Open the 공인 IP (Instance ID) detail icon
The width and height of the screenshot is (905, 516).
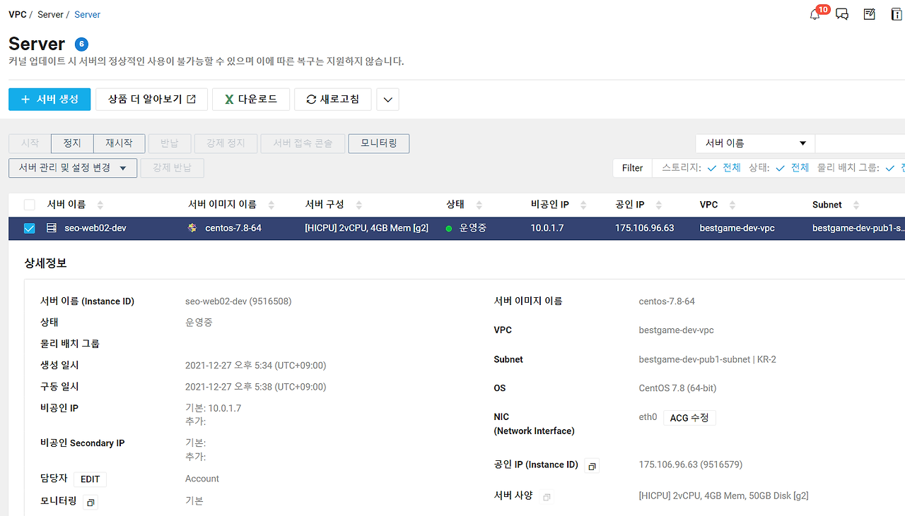592,466
